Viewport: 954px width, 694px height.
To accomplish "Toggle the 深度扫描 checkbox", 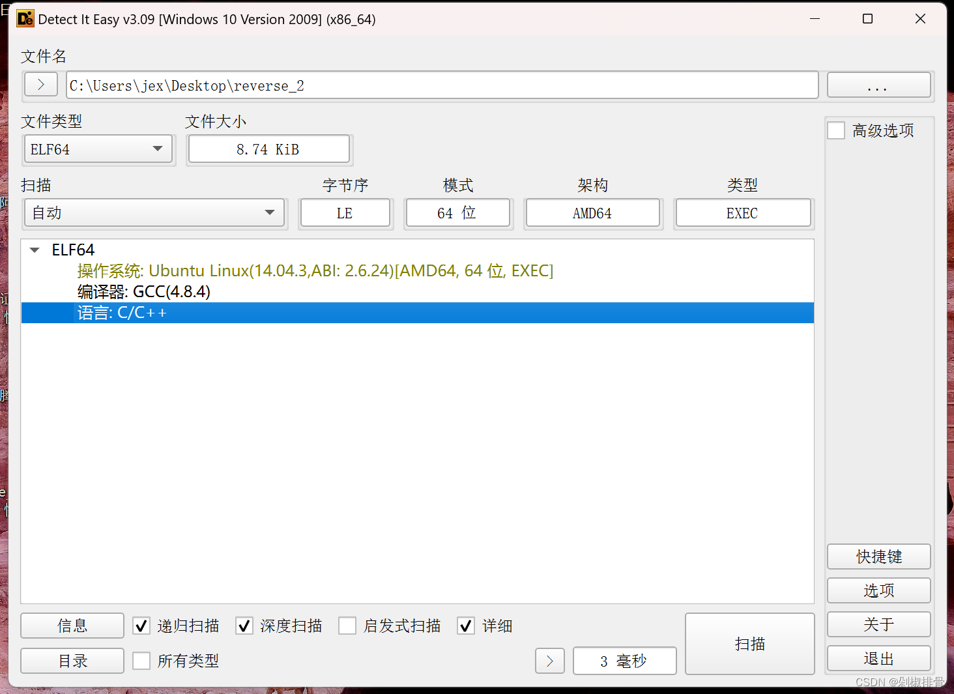I will [x=244, y=626].
